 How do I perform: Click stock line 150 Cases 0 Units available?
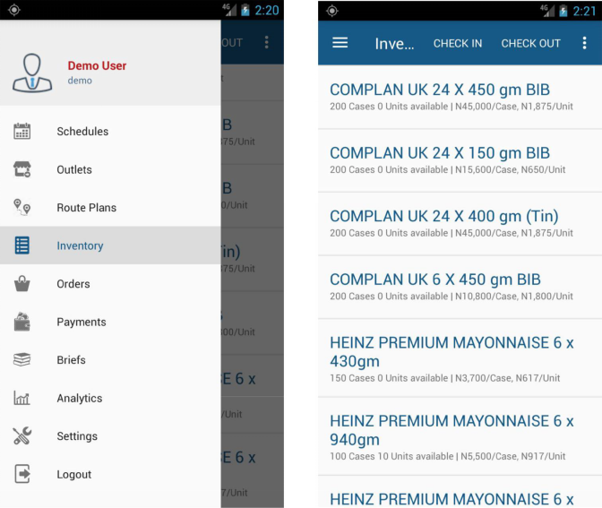(389, 378)
